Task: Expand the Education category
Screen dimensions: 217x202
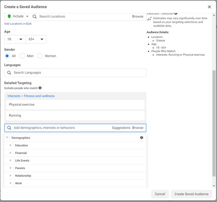Action: tap(10, 145)
